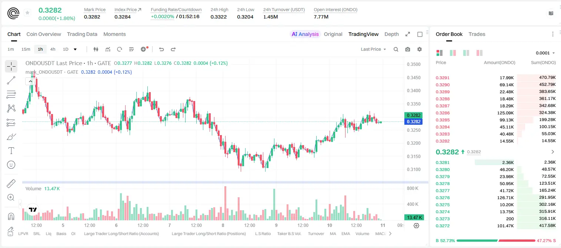Viewport: 561px width, 248px height.
Task: Select the 4h timeframe
Action: click(53, 49)
